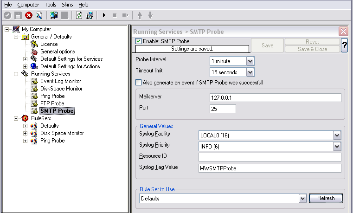Screen dimensions: 353x213
Task: Click the Refresh button
Action: [326, 198]
